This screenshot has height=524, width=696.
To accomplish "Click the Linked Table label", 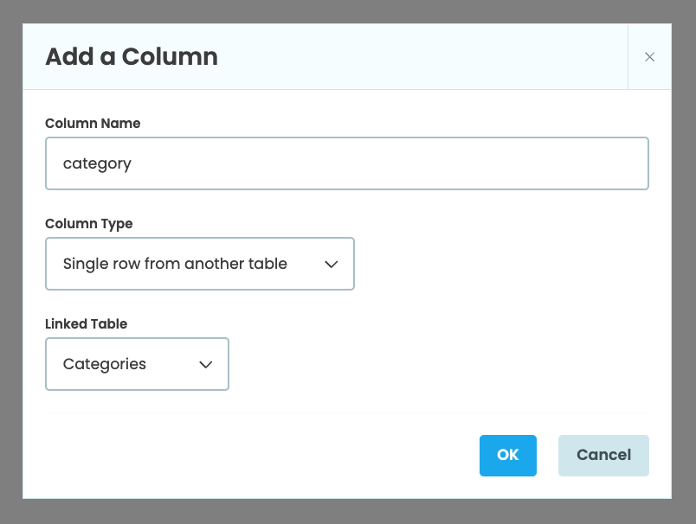I will click(86, 324).
